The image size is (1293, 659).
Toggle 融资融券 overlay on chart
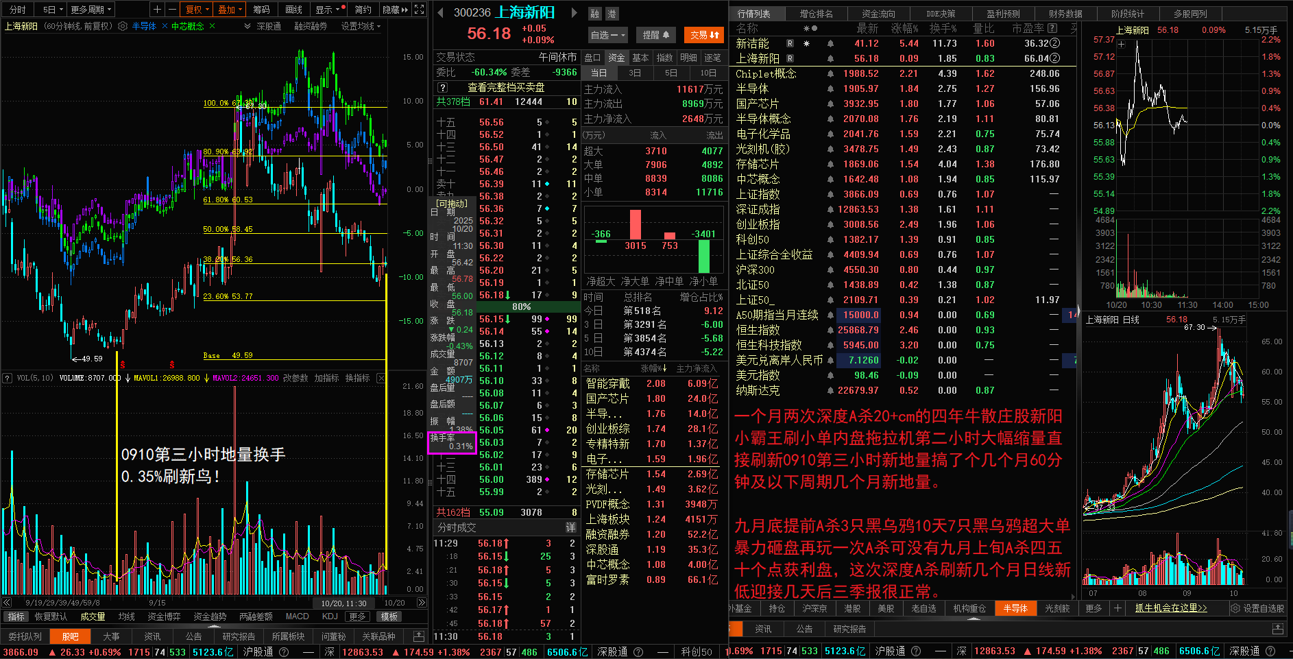[311, 26]
